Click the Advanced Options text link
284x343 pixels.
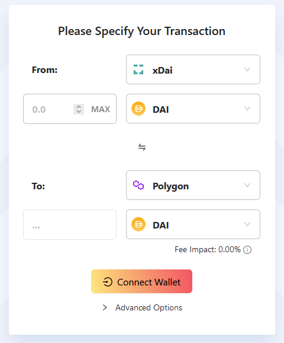pos(149,307)
